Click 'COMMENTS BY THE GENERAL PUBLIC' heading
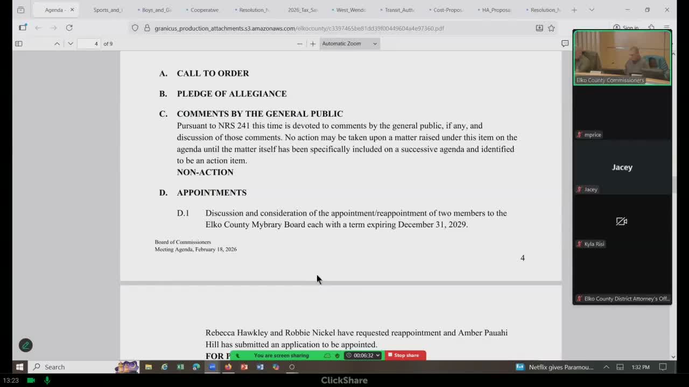The image size is (689, 387). click(260, 114)
